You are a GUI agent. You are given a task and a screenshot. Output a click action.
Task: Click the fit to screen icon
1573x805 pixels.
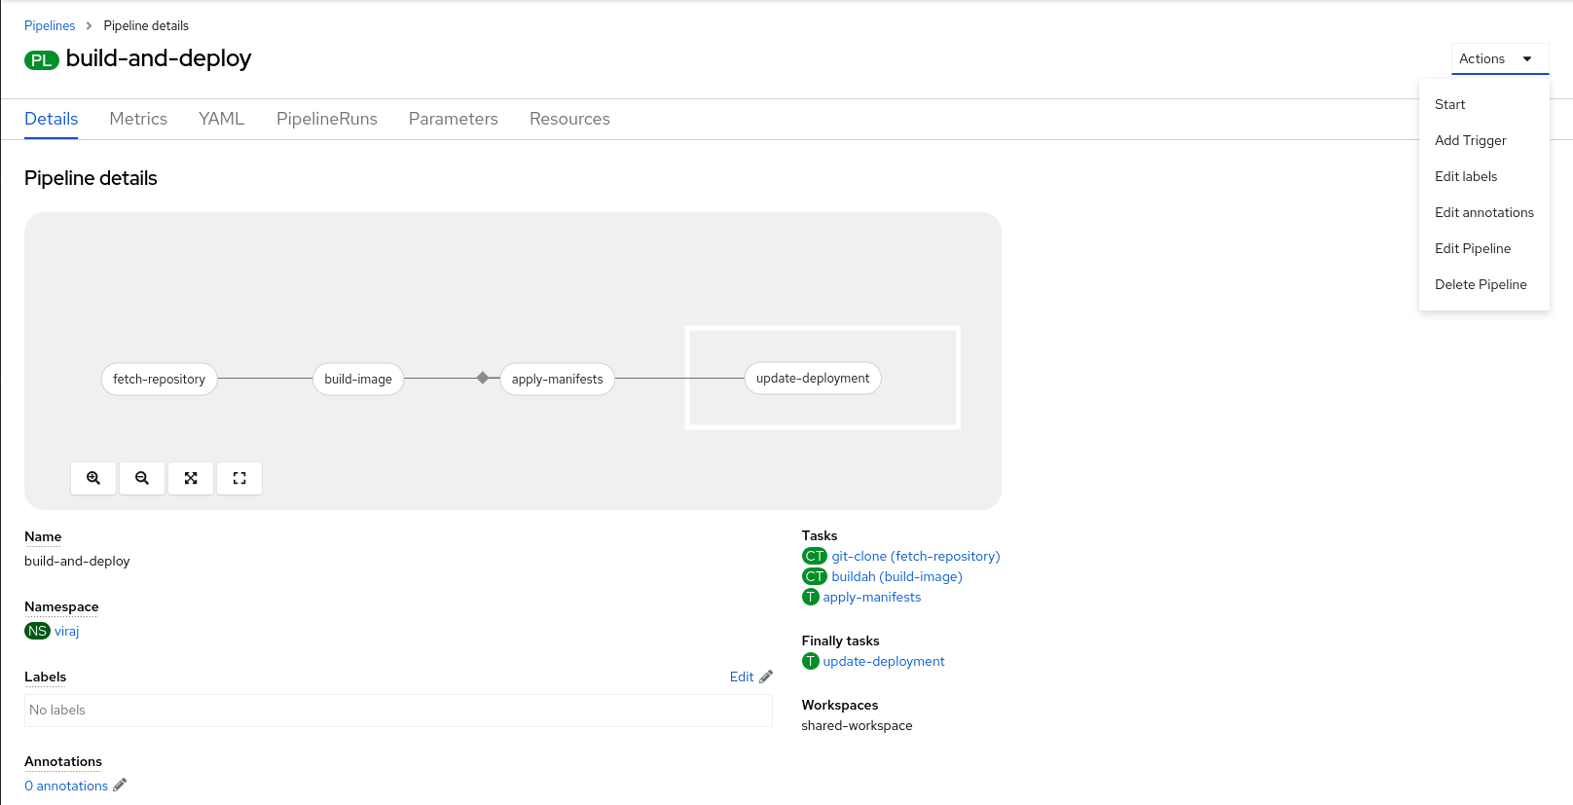(x=191, y=478)
